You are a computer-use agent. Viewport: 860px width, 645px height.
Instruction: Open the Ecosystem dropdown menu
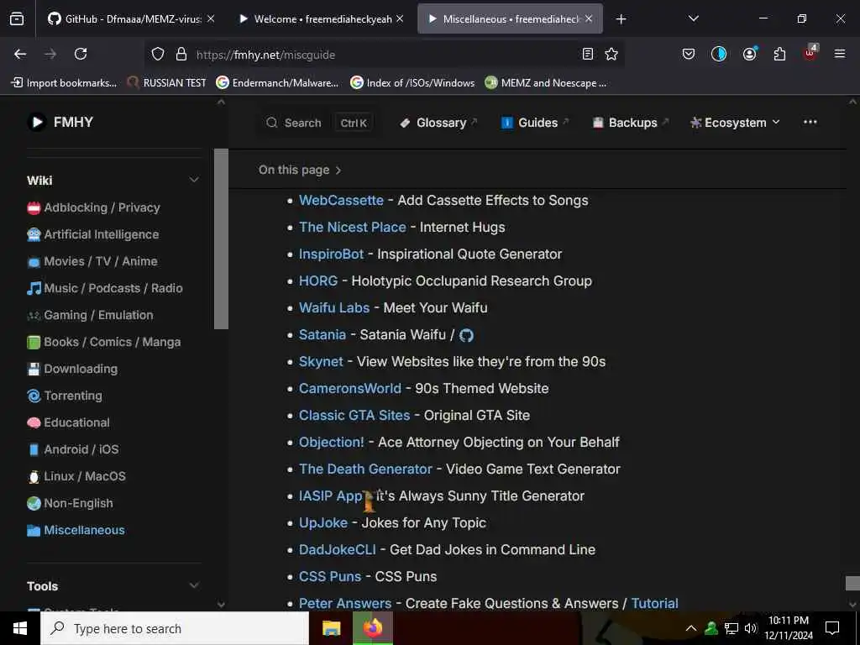click(735, 123)
